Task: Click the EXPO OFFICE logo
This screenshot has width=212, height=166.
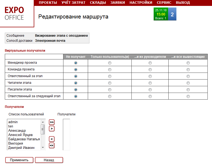Action: 14,14
